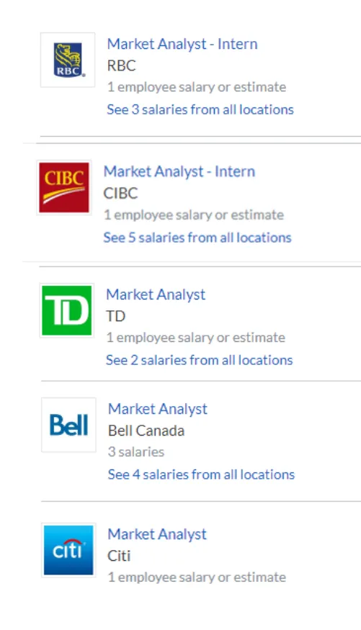This screenshot has width=361, height=630.
Task: Open Bell Canada's Market Analyst title
Action: click(158, 409)
